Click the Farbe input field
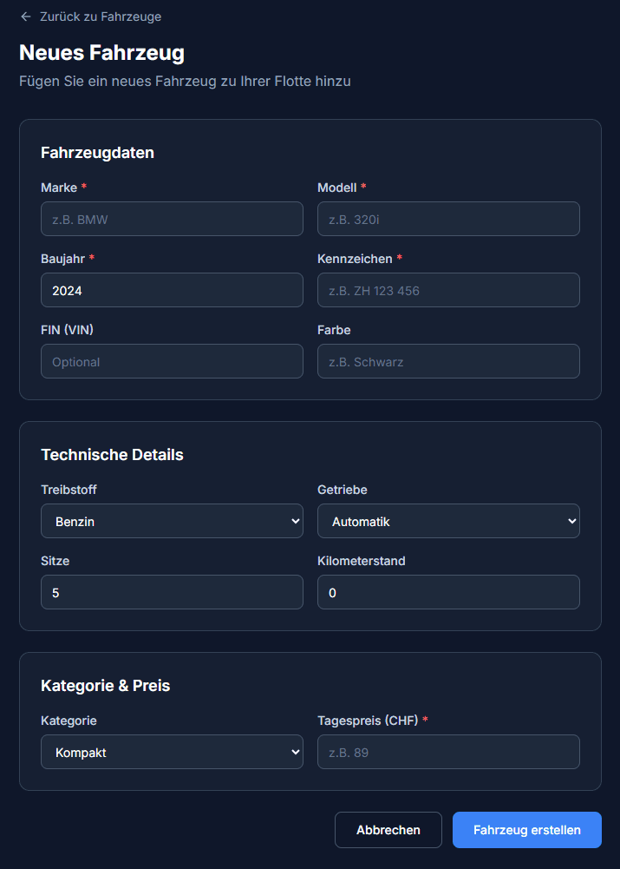Screen dimensions: 620x869 448,361
